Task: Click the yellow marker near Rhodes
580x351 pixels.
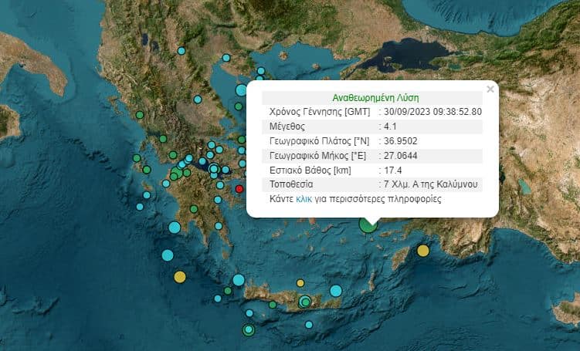Action: pyautogui.click(x=423, y=251)
